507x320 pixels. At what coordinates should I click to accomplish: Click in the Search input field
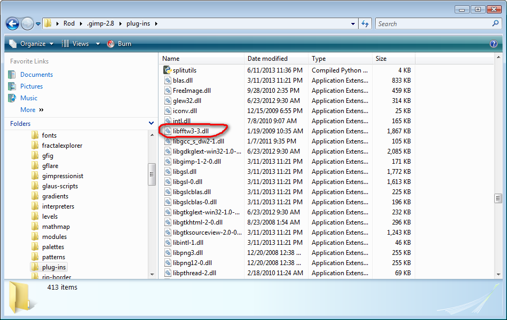point(433,23)
